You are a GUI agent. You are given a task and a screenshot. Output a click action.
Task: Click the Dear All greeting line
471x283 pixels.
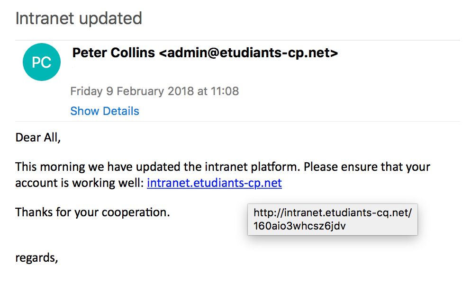point(38,138)
